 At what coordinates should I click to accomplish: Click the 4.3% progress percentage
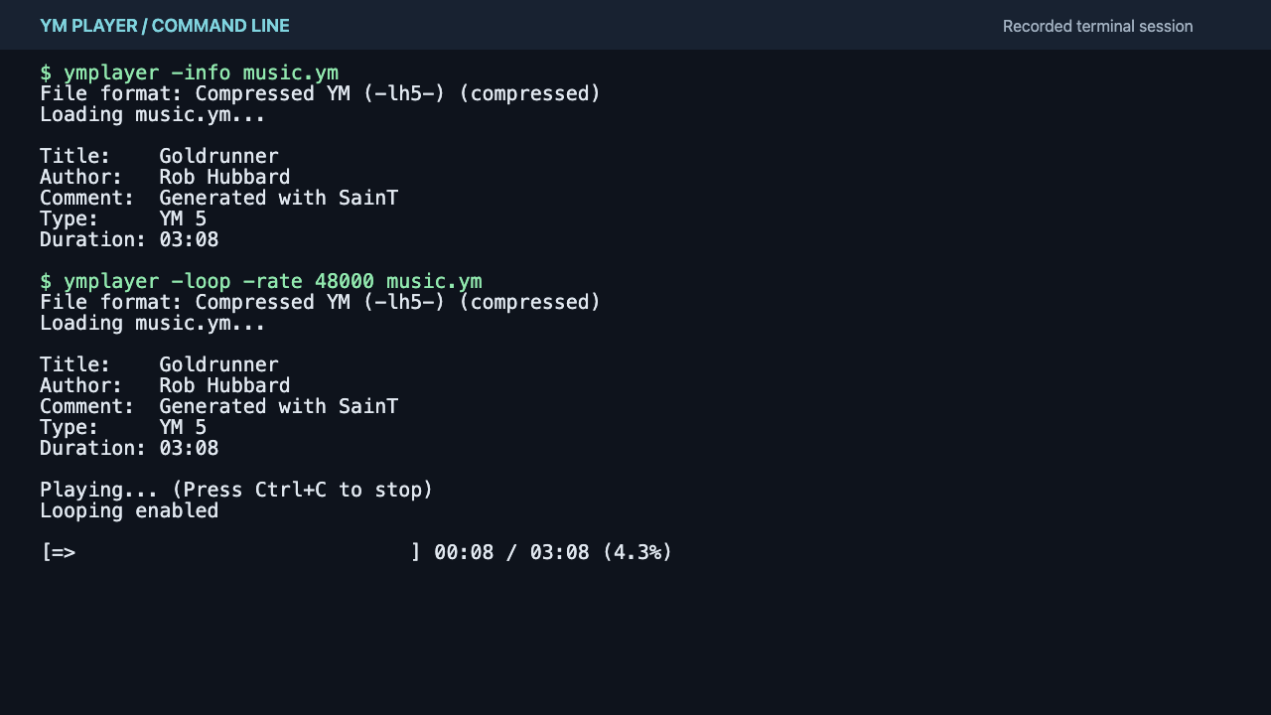(x=637, y=552)
